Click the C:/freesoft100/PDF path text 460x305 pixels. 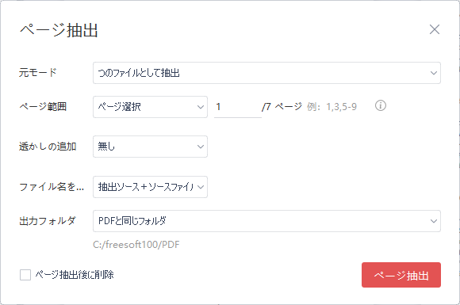pyautogui.click(x=136, y=244)
